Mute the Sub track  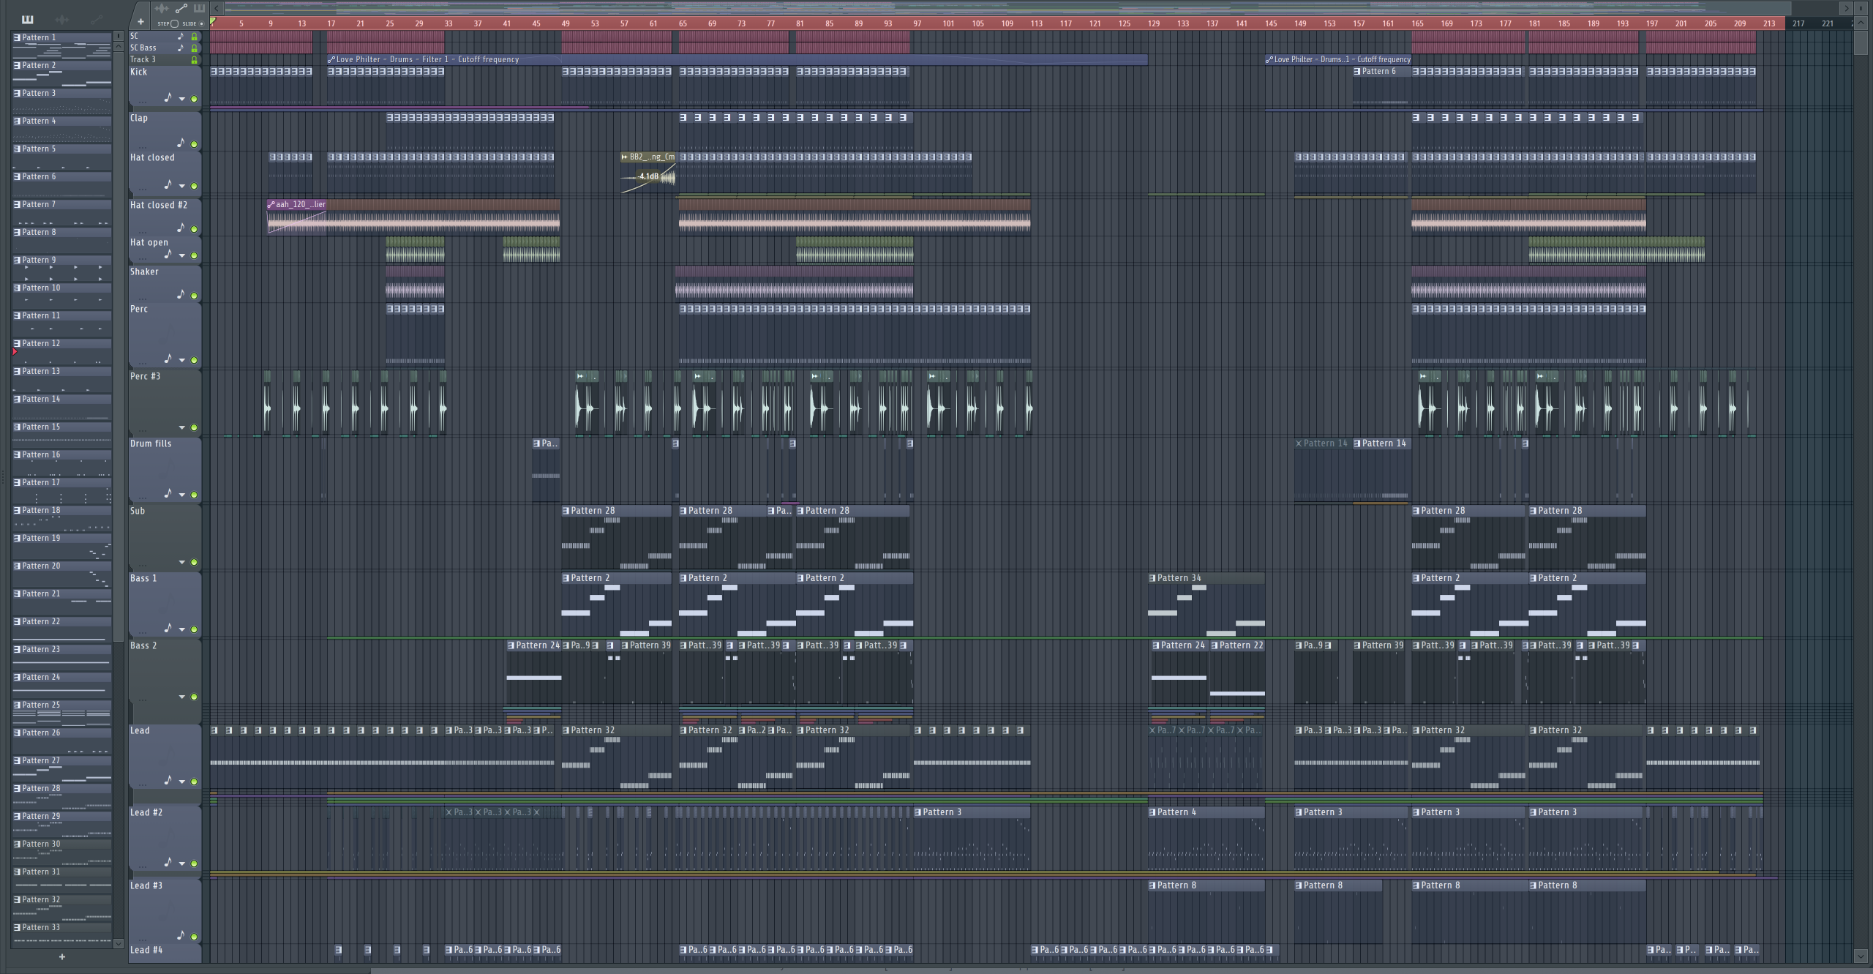[194, 562]
